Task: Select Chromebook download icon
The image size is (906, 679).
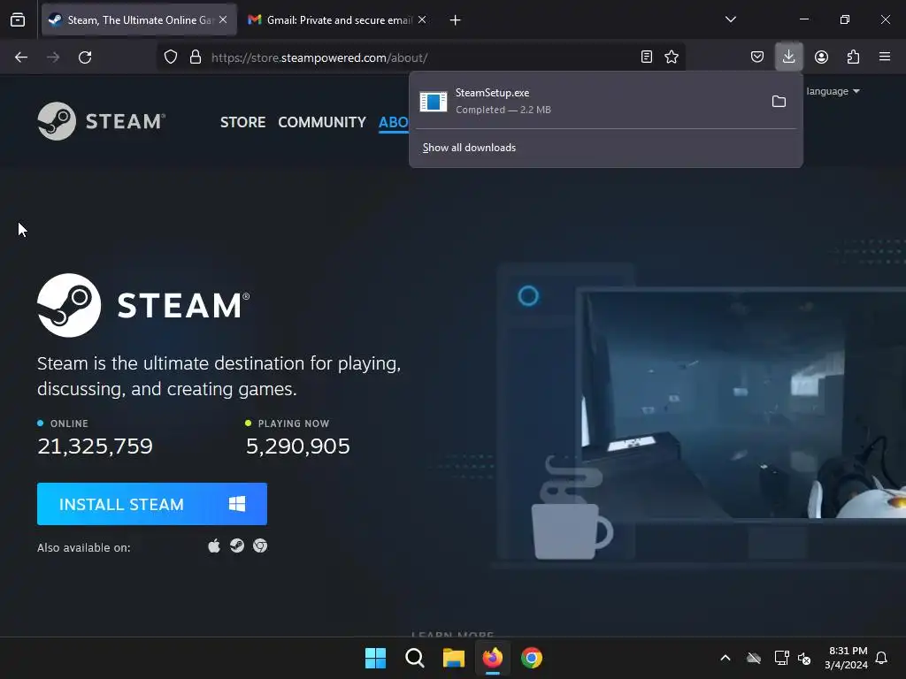Action: 260,545
